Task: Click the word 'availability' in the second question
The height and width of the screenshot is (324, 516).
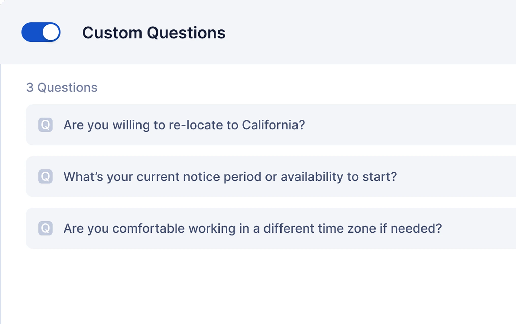Action: pos(312,177)
